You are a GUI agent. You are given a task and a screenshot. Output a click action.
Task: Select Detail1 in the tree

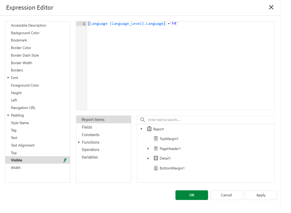(165, 158)
